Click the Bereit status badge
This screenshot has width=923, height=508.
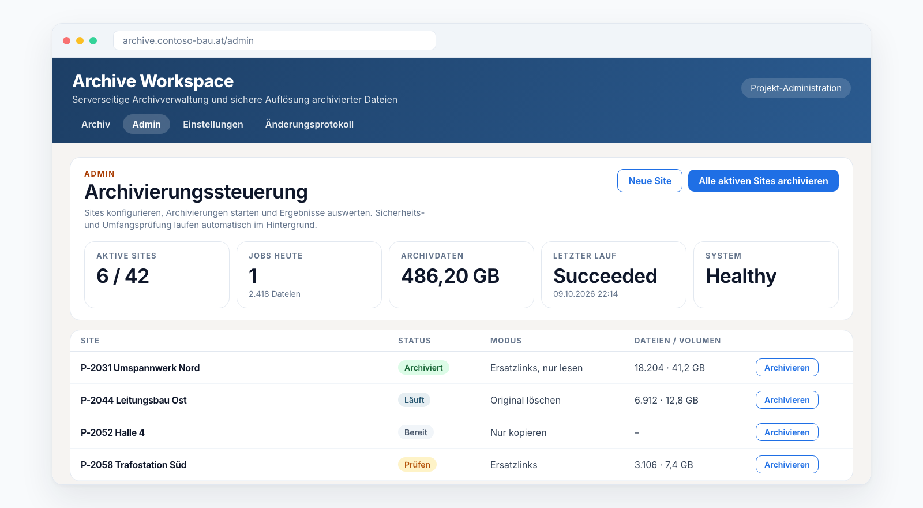pyautogui.click(x=415, y=432)
